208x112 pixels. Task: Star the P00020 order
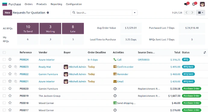10,89
